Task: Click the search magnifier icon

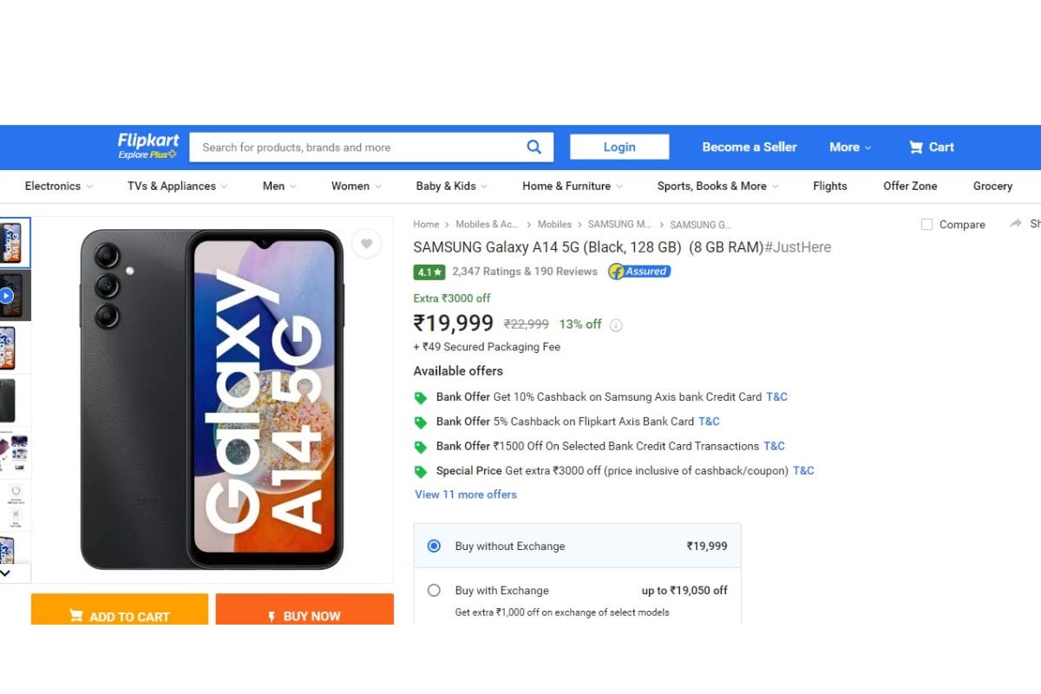Action: click(x=534, y=147)
